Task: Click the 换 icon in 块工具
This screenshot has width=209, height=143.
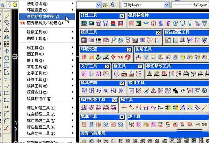Action: pyautogui.click(x=139, y=125)
